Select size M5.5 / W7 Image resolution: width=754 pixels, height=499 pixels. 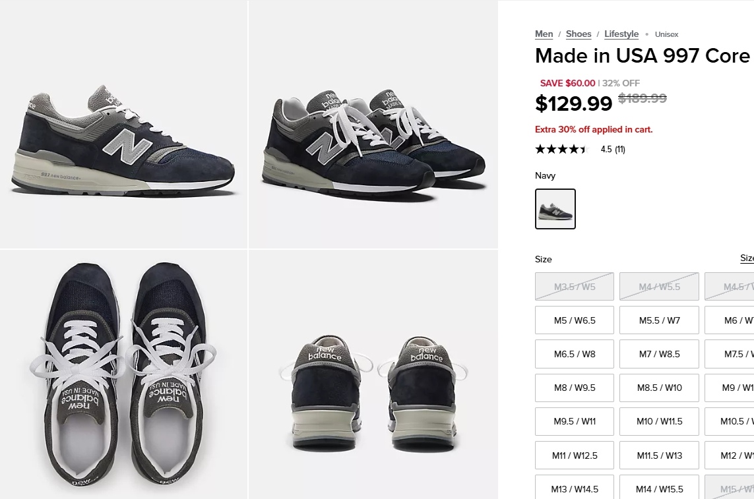[x=659, y=320]
